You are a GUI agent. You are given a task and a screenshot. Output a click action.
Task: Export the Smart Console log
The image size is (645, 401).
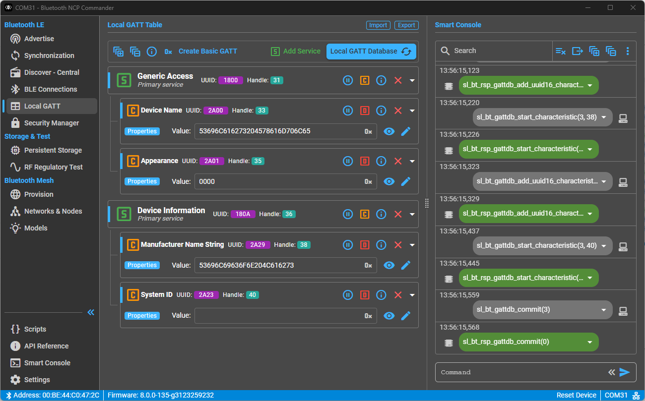coord(578,51)
